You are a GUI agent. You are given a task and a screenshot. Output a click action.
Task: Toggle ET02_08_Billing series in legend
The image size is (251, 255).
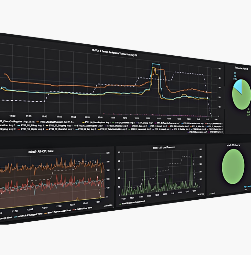tap(30, 126)
